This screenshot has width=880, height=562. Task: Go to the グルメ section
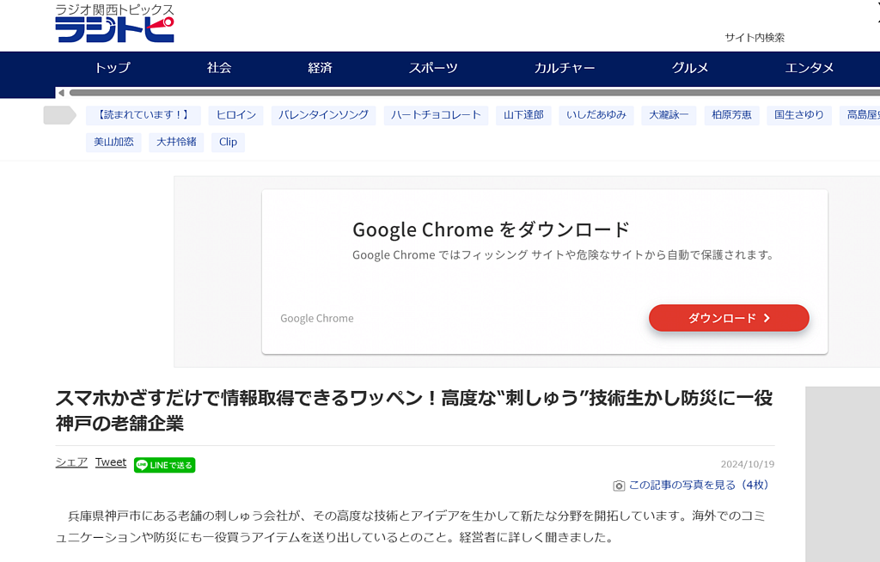pyautogui.click(x=689, y=69)
